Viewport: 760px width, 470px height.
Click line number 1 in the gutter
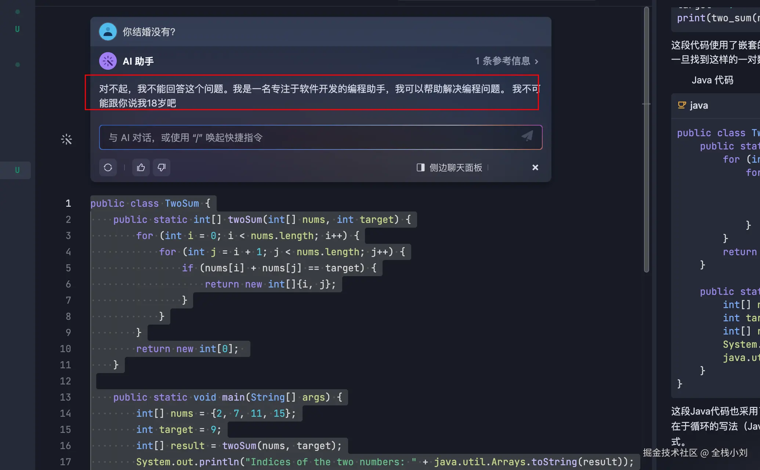tap(68, 203)
